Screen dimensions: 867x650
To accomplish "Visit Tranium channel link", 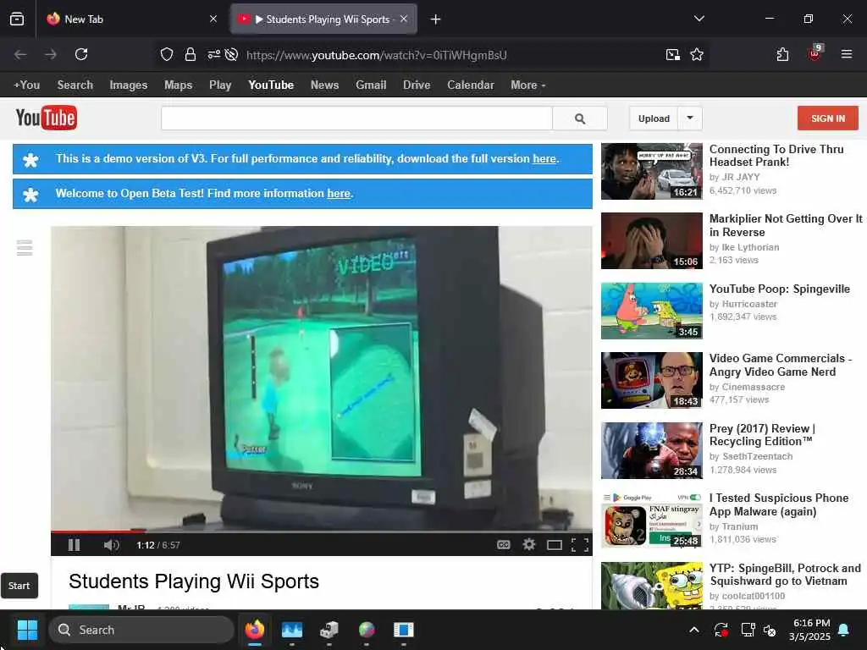I will point(740,526).
